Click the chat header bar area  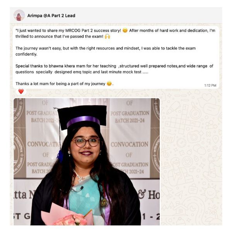(116, 15)
